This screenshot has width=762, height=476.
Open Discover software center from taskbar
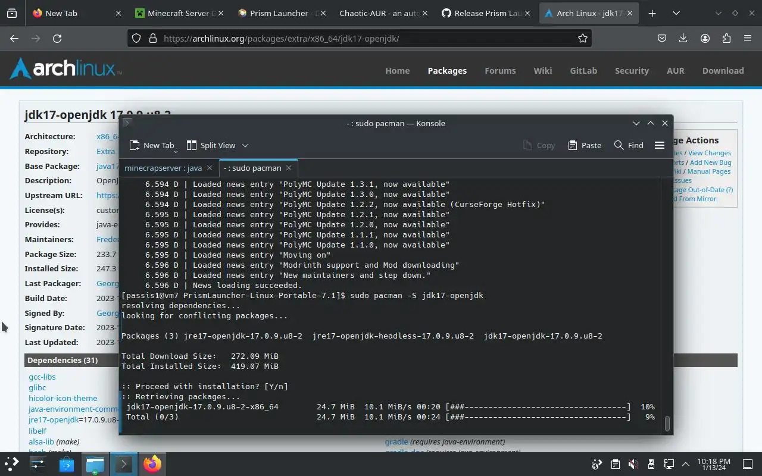pyautogui.click(x=67, y=464)
